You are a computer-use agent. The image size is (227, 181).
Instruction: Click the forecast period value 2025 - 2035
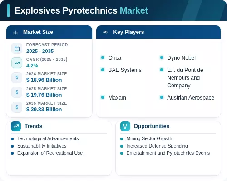click(40, 51)
